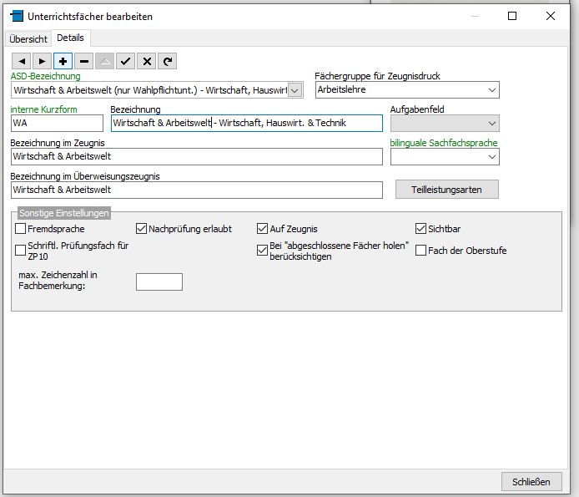Click the 'interne Kurzform' label
The image size is (579, 497).
point(43,109)
